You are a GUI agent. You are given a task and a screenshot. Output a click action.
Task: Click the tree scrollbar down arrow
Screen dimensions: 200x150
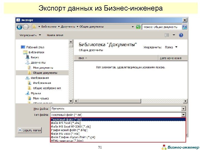[71, 101]
